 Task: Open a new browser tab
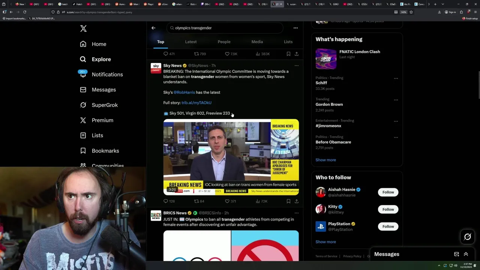(x=435, y=4)
